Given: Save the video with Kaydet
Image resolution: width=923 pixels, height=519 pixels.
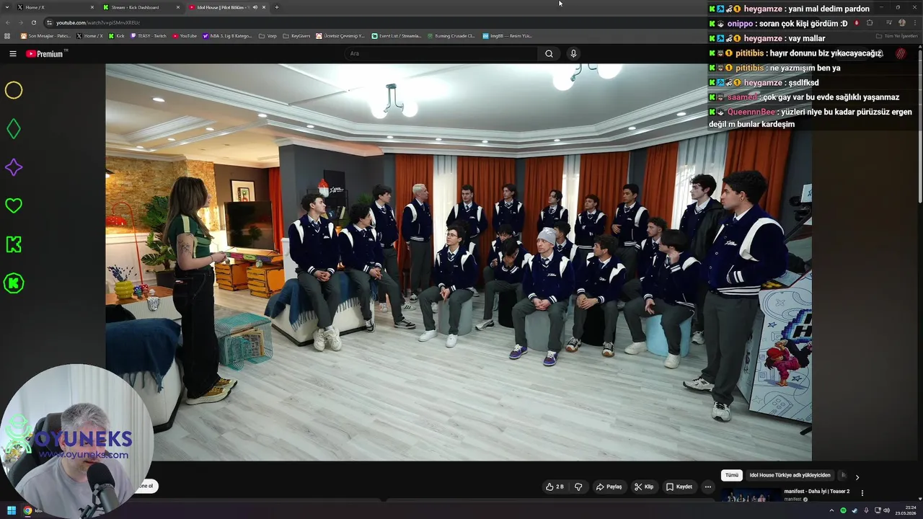Looking at the screenshot, I should (x=679, y=487).
